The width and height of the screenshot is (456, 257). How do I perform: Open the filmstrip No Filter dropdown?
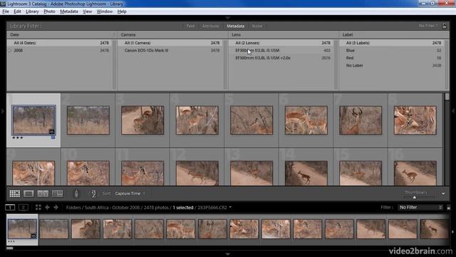coord(420,208)
